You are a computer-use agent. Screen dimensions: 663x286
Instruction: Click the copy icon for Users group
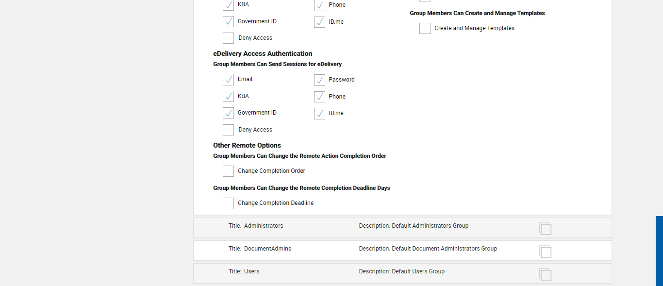click(545, 274)
